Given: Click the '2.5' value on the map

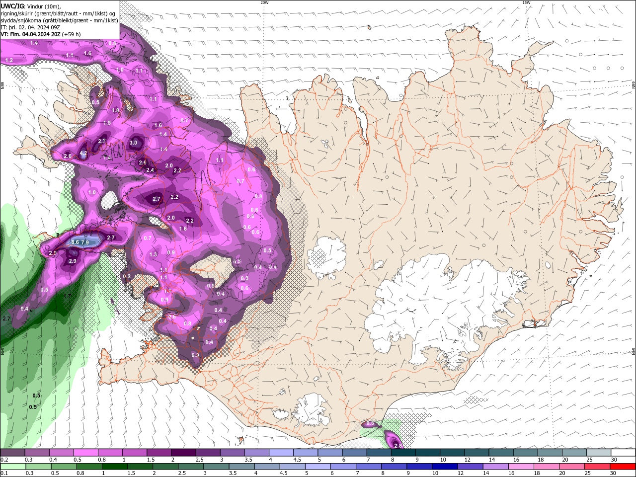Looking at the screenshot, I should pos(53,253).
